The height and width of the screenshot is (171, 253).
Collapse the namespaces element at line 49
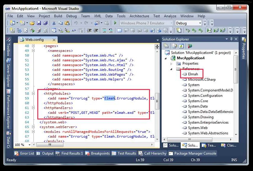33,51
